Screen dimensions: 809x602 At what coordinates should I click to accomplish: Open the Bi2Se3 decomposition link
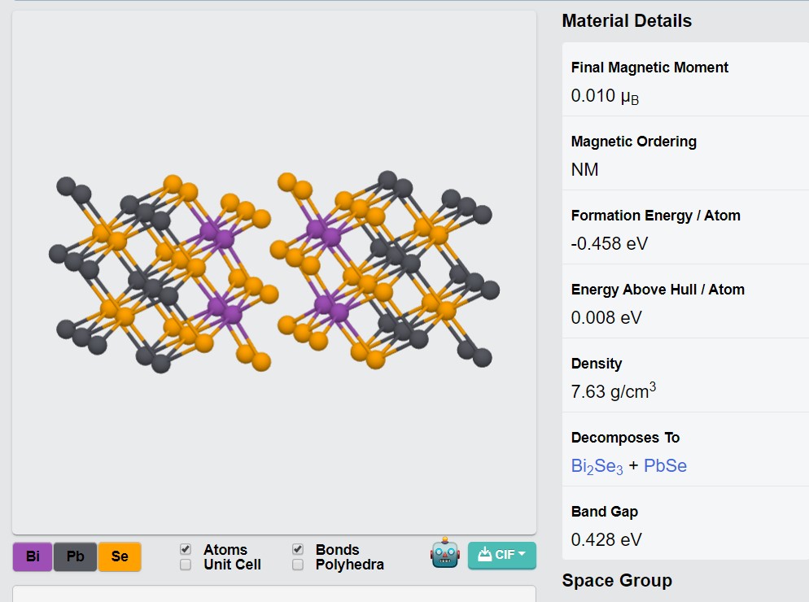tap(597, 466)
